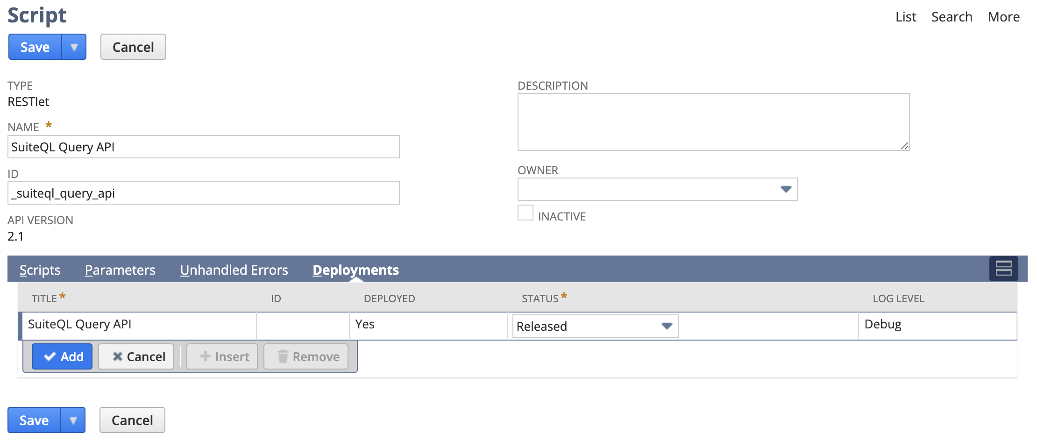Click into the Name input field

203,147
